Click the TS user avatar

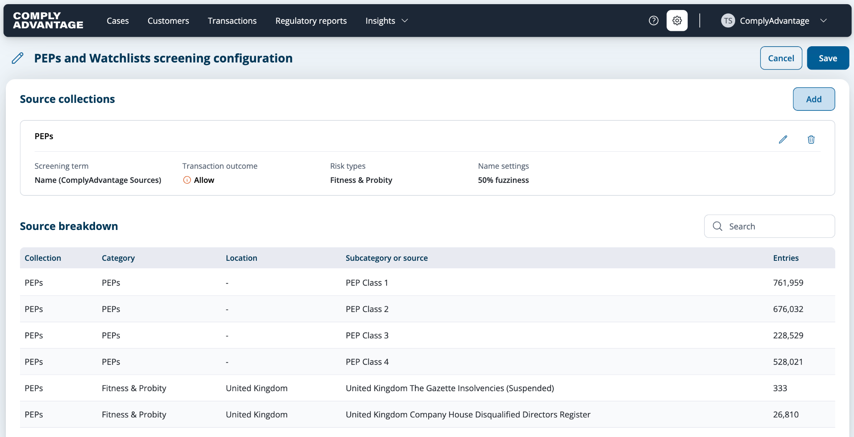coord(728,20)
